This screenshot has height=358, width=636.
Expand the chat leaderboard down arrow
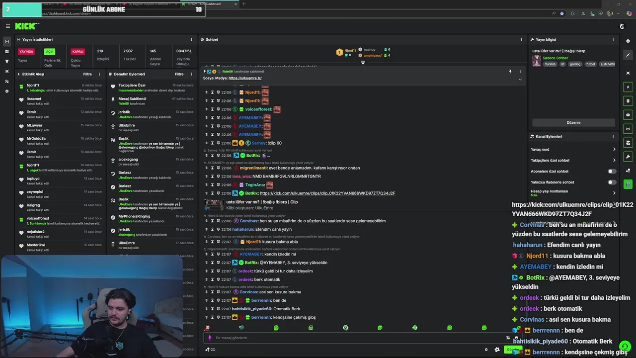363,62
